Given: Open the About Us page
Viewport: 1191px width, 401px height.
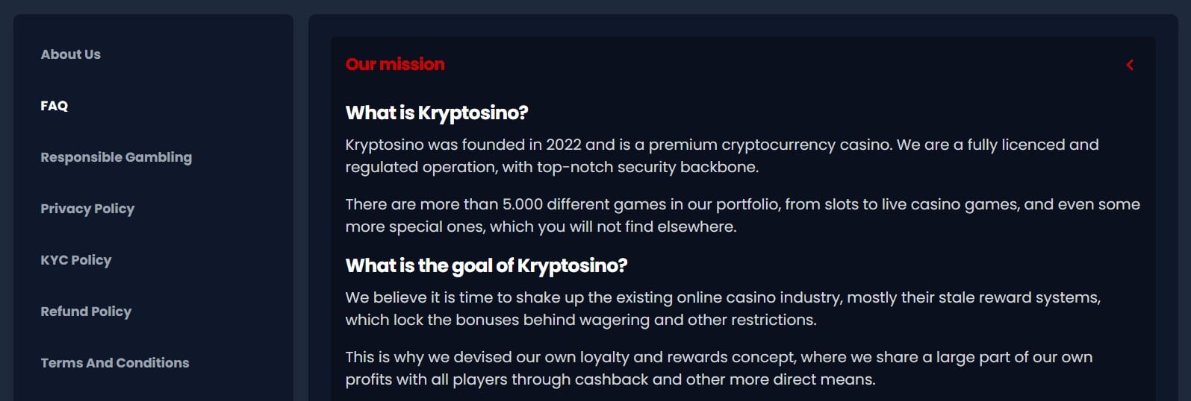Looking at the screenshot, I should [70, 54].
